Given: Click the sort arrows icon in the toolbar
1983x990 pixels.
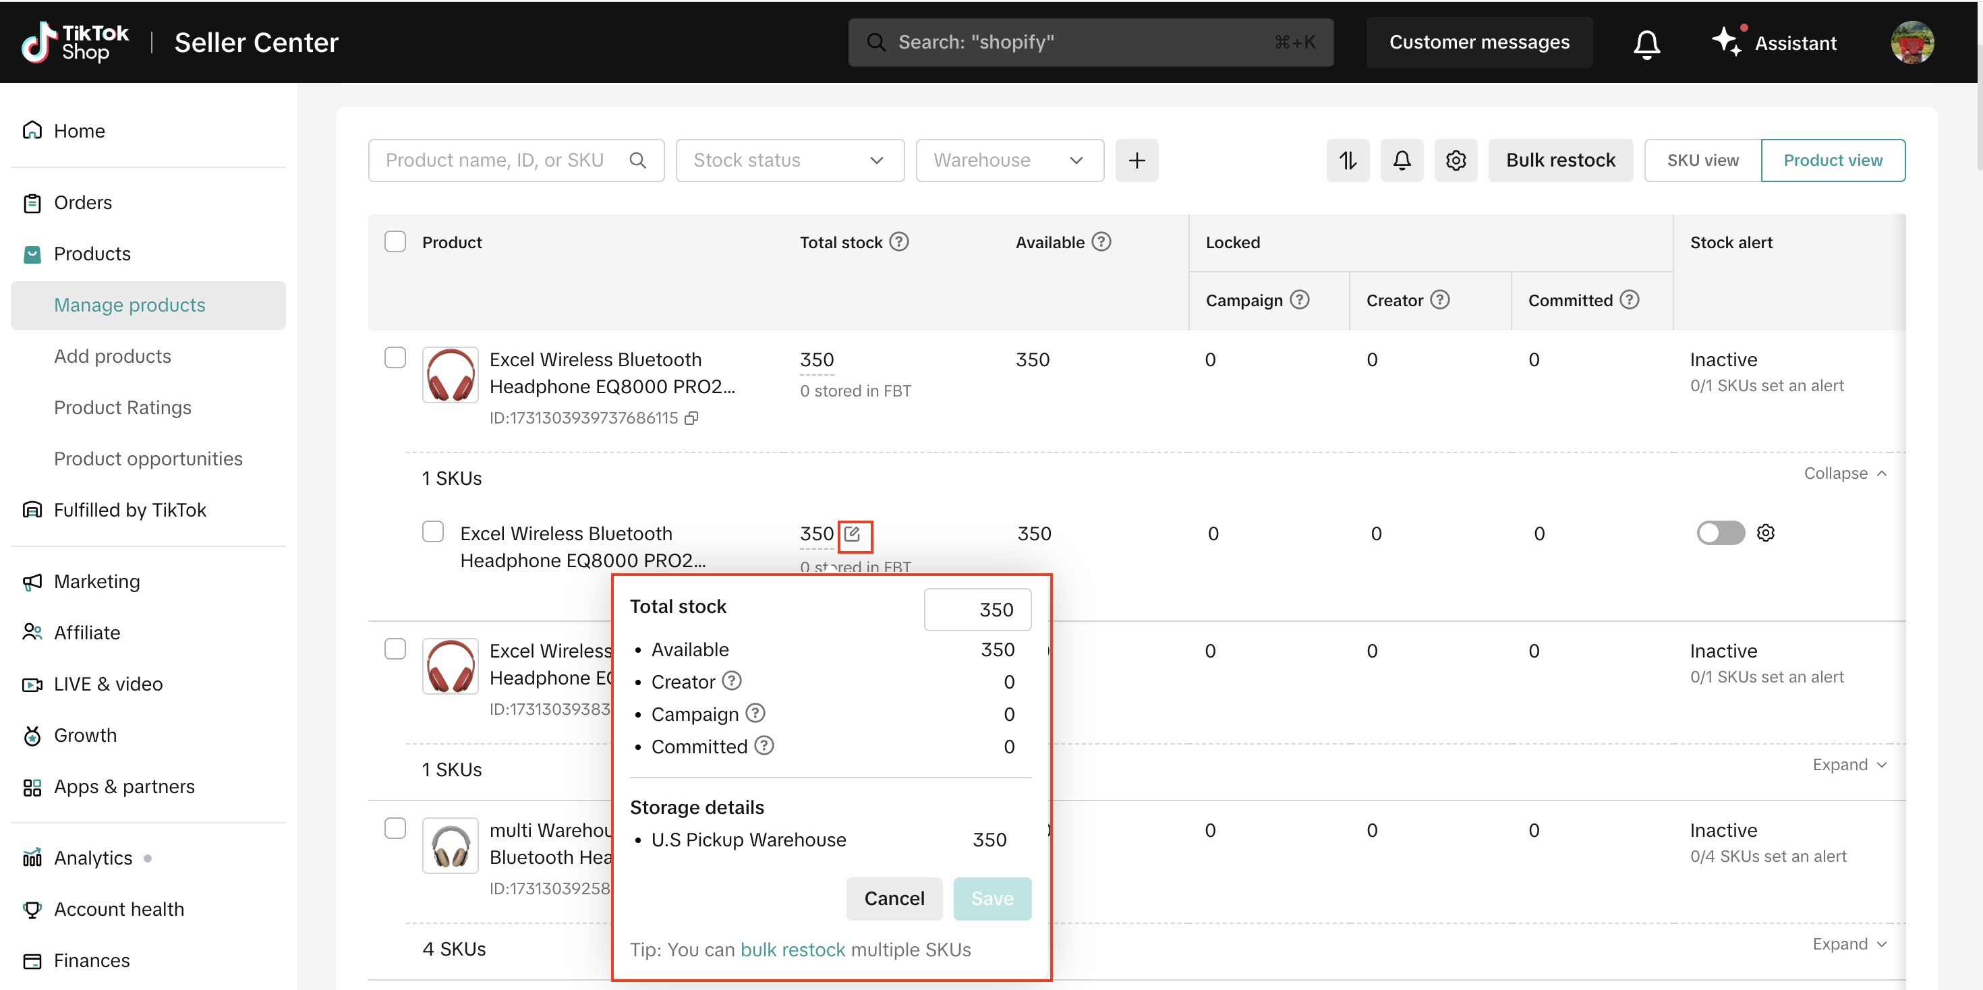Looking at the screenshot, I should point(1347,160).
